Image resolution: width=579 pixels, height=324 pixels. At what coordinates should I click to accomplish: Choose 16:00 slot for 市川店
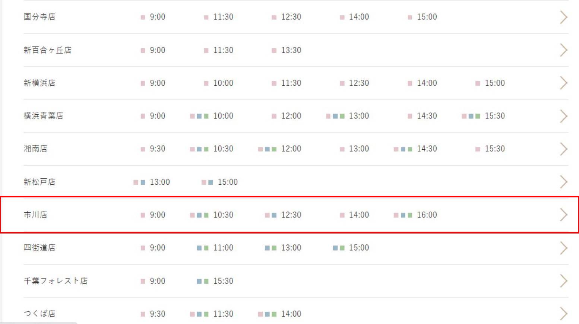[x=427, y=215]
